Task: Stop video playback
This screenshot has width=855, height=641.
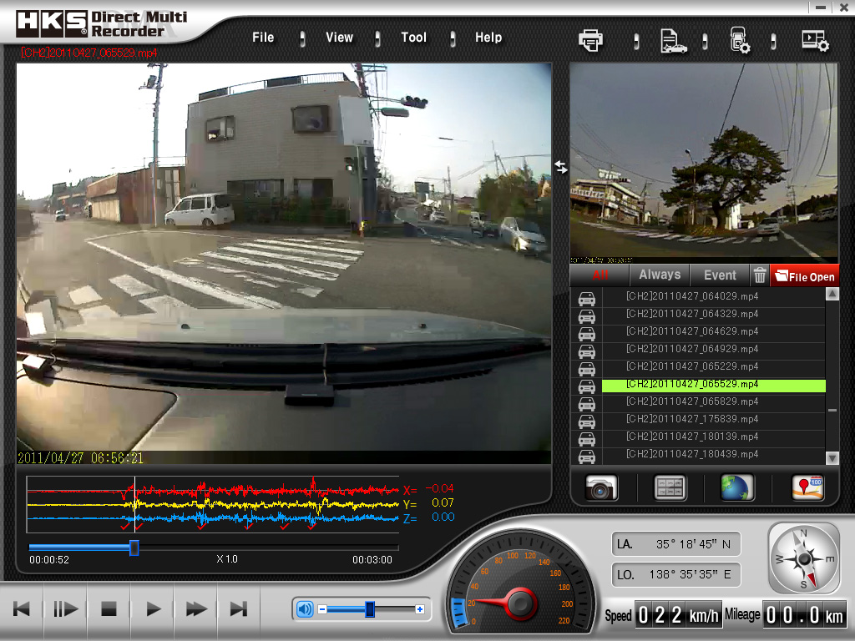Action: coord(109,608)
